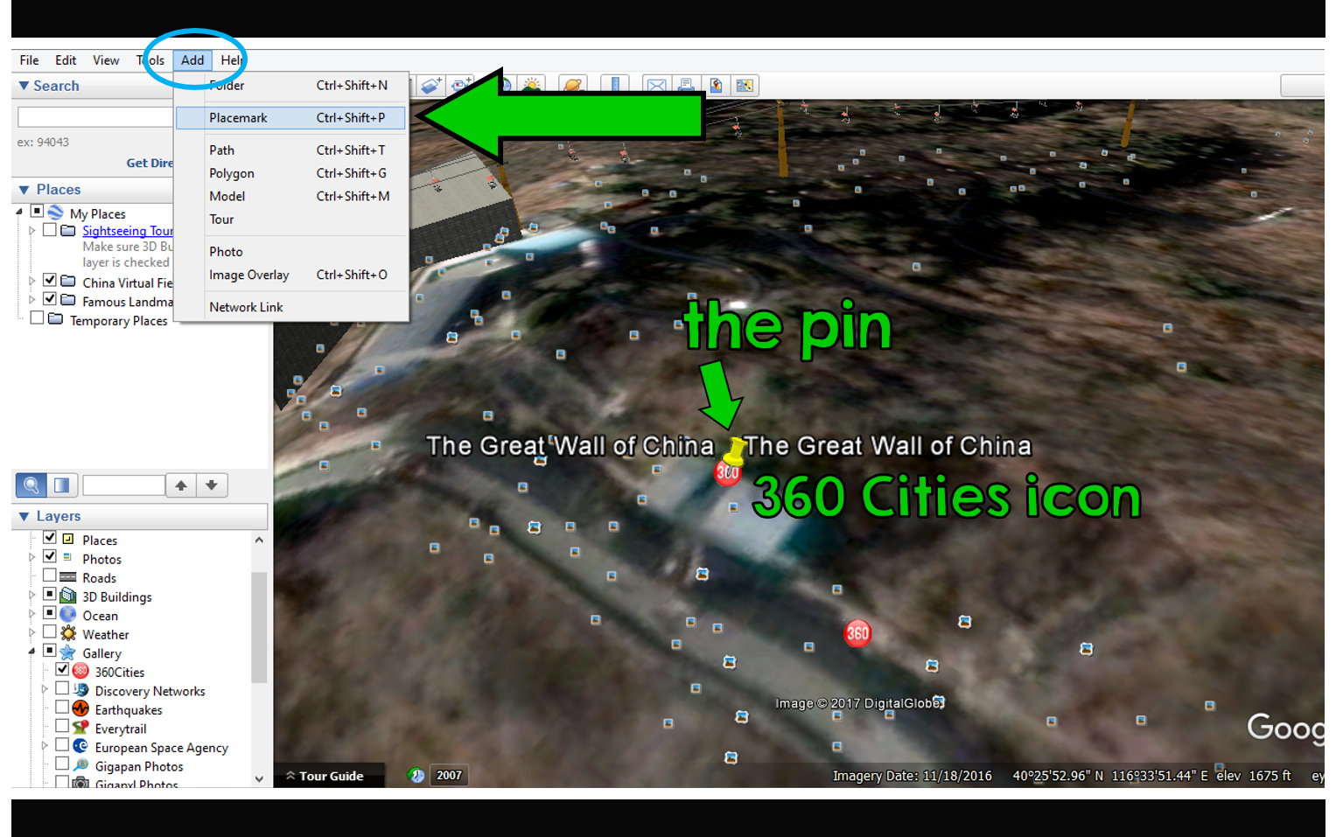Select the Ruler measurement tool
The width and height of the screenshot is (1336, 837).
point(614,85)
